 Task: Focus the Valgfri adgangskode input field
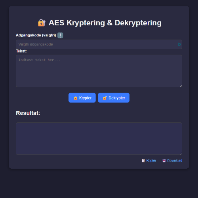click(99, 44)
